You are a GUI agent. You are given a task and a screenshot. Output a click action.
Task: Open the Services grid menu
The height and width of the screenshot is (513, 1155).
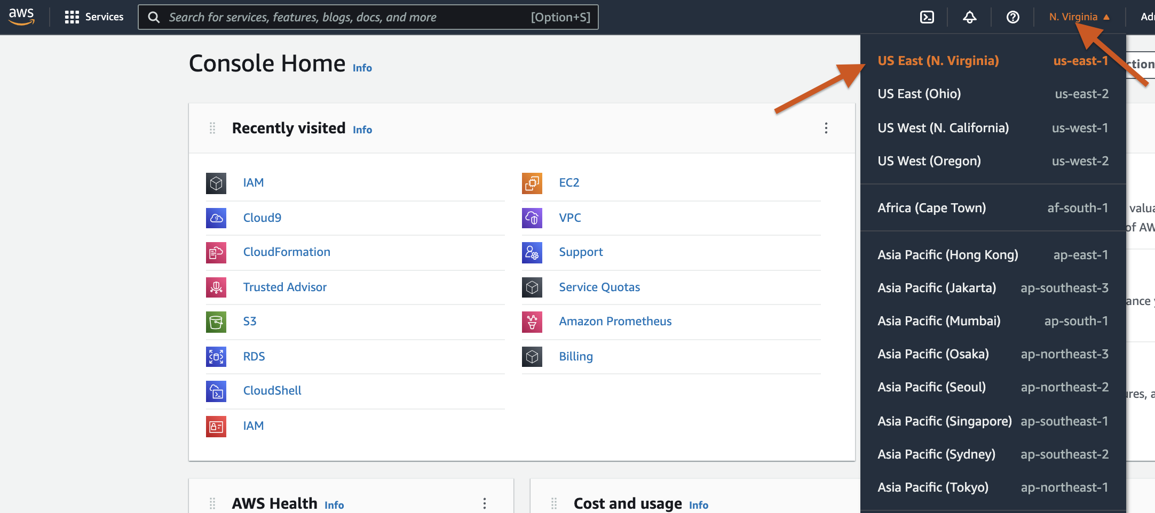pos(94,17)
